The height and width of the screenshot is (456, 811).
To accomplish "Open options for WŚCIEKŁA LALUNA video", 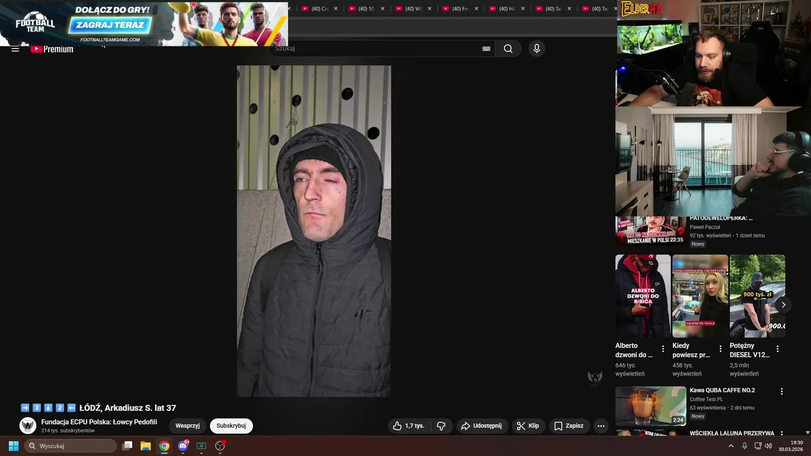I will pyautogui.click(x=781, y=434).
